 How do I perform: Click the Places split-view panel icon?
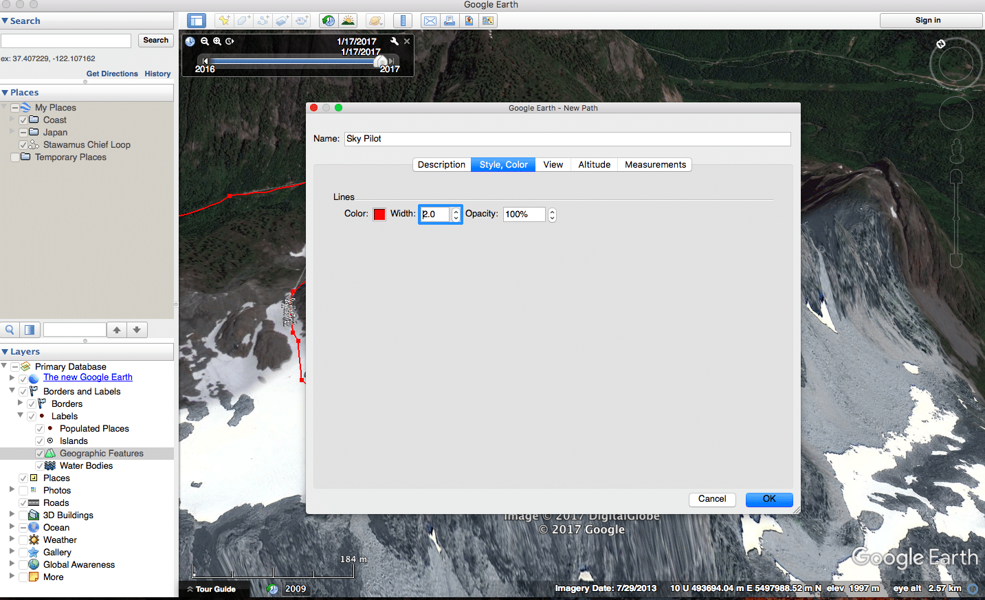coord(30,330)
